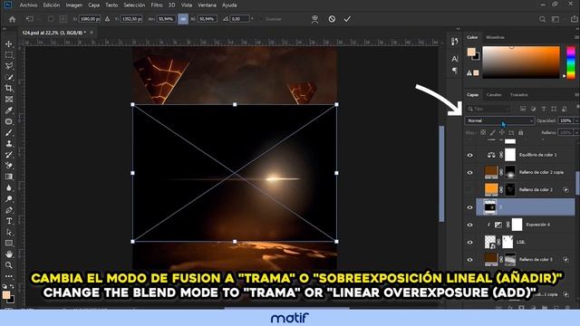Viewport: 580px width, 326px height.
Task: Select the Pen tool
Action: click(x=9, y=210)
